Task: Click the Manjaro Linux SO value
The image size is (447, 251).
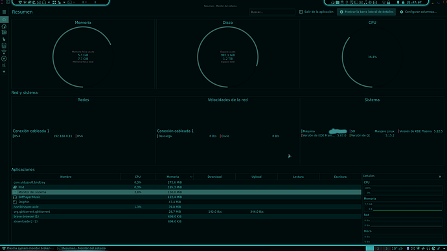Action: click(384, 131)
